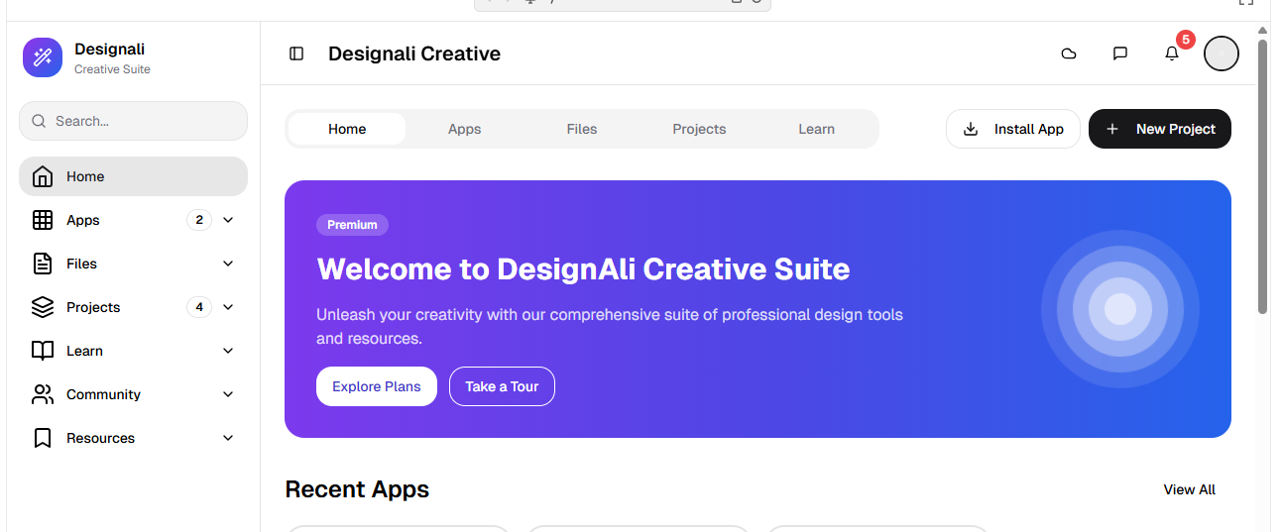The image size is (1281, 532).
Task: Open the cloud storage icon
Action: coord(1069,53)
